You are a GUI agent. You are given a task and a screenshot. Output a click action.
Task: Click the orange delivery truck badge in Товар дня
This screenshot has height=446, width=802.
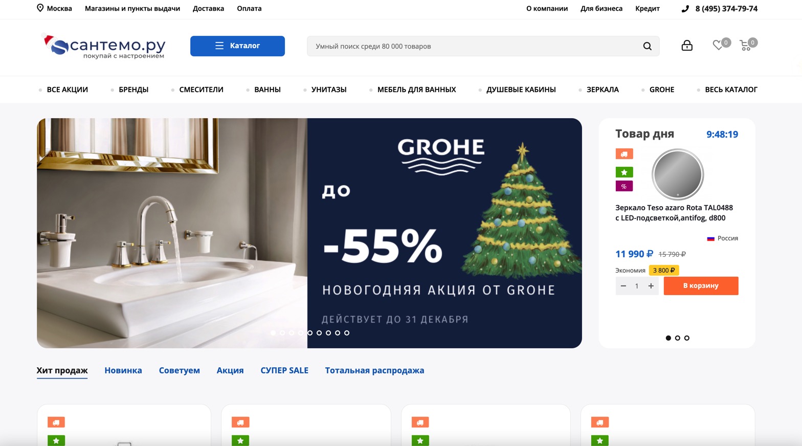point(624,153)
